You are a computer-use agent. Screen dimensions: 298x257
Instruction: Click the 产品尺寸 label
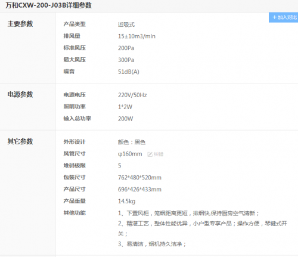tap(74, 189)
